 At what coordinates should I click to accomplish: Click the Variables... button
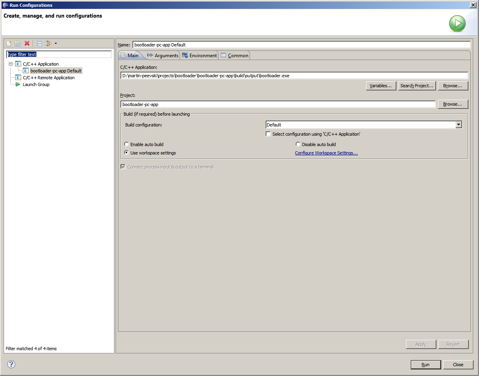pyautogui.click(x=381, y=86)
